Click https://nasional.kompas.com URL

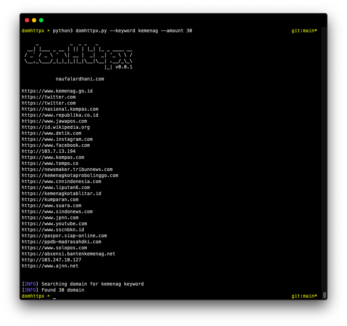60,109
